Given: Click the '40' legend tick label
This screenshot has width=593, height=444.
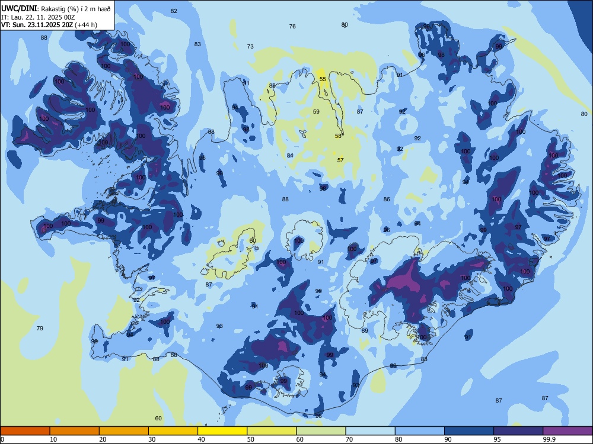Looking at the screenshot, I should pos(201,439).
